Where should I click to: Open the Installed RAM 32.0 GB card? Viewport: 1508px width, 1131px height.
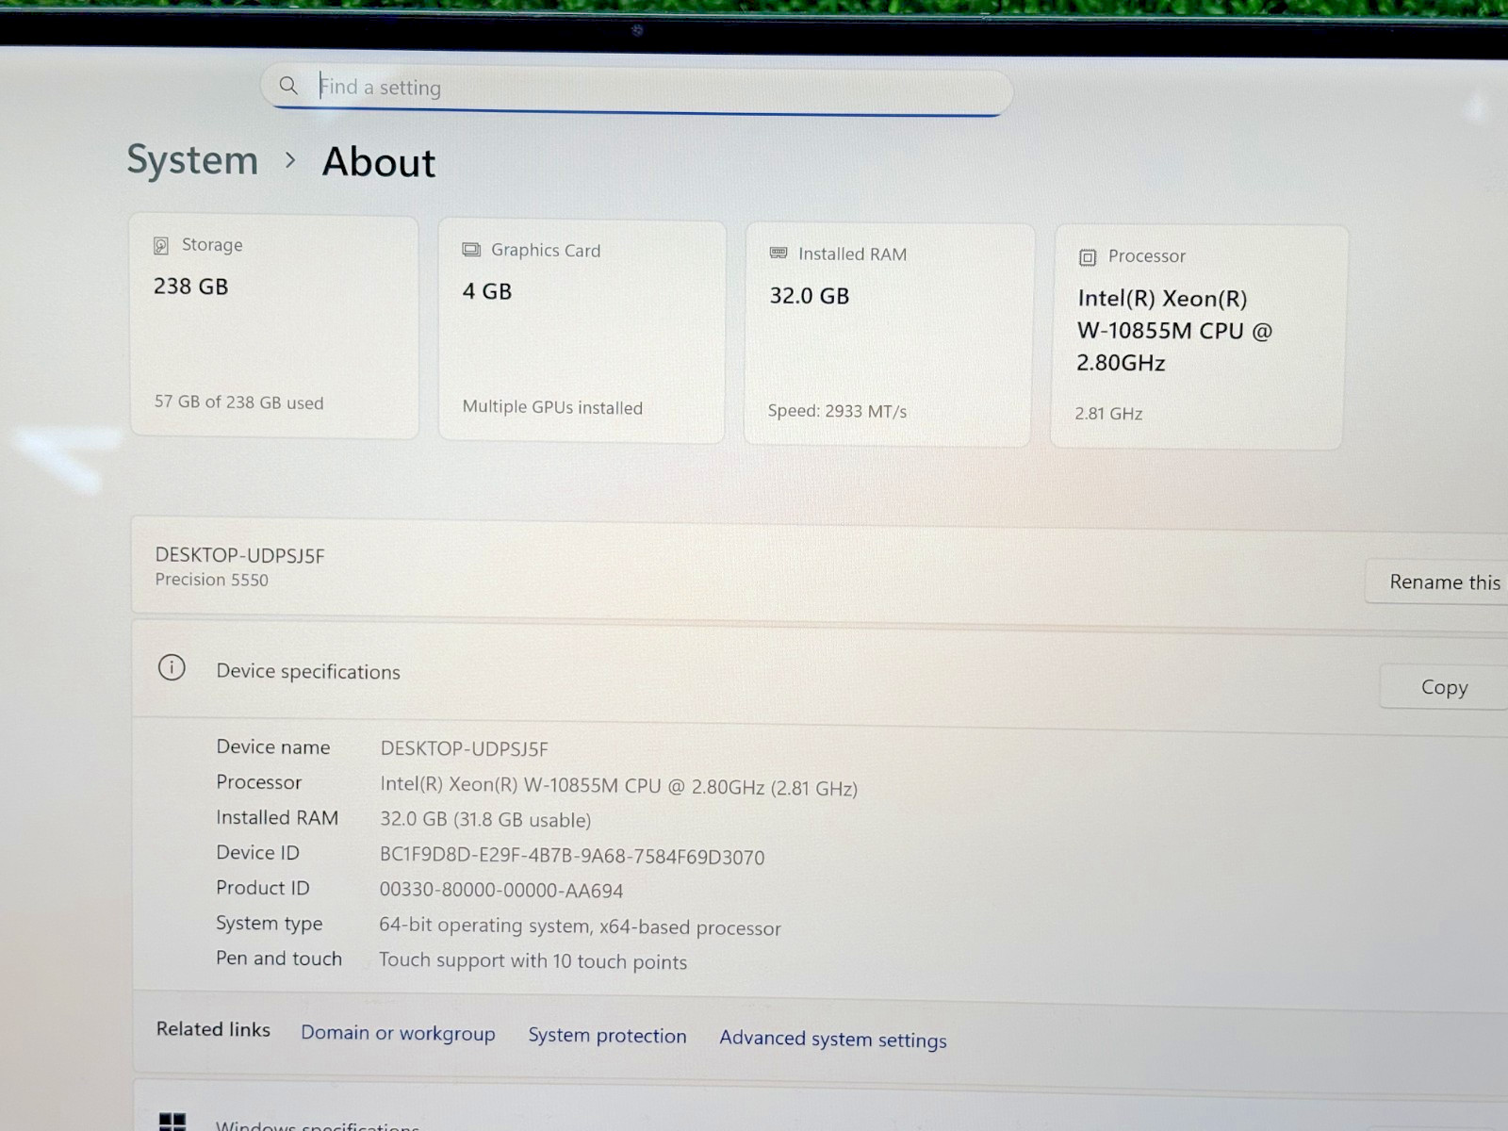[x=889, y=335]
